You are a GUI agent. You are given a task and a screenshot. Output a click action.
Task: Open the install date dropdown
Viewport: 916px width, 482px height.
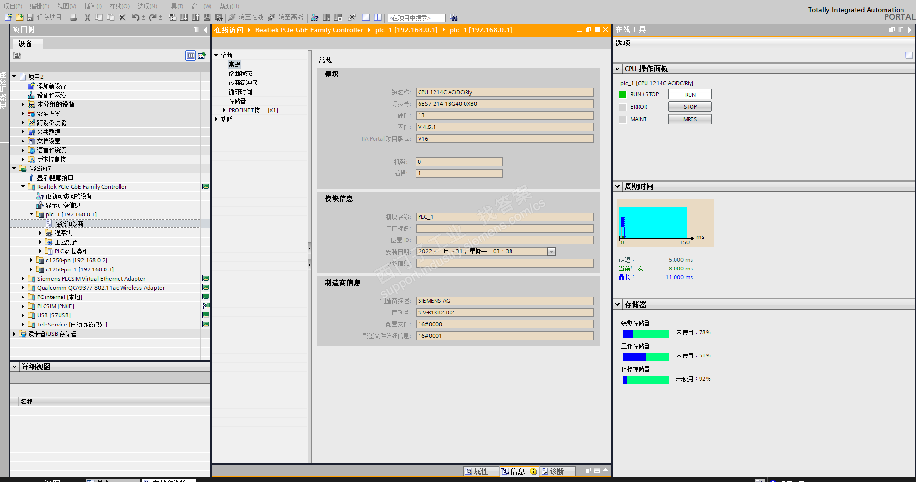tap(551, 252)
